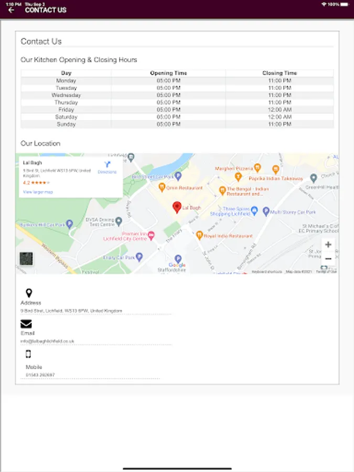Image resolution: width=354 pixels, height=472 pixels.
Task: Open map Keyboard shortcuts link
Action: tap(267, 272)
